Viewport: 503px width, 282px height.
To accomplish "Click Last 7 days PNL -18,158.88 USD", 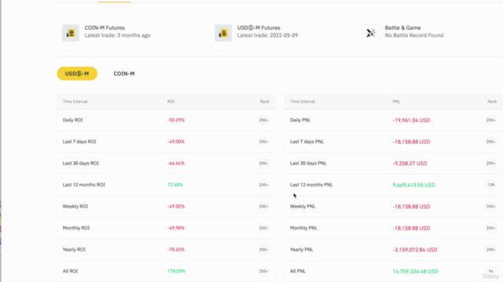I will pos(411,142).
